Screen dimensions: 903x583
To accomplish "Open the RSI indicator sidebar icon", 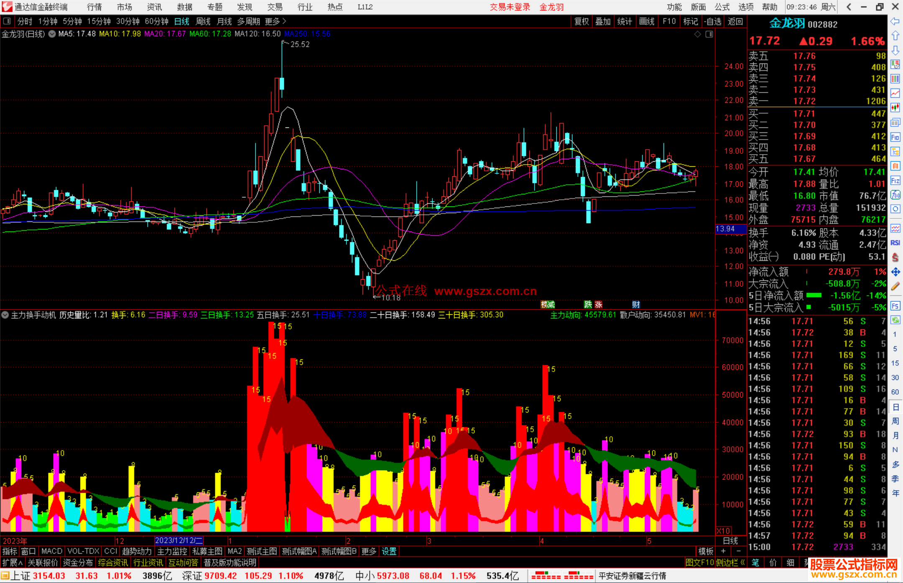I will click(895, 243).
